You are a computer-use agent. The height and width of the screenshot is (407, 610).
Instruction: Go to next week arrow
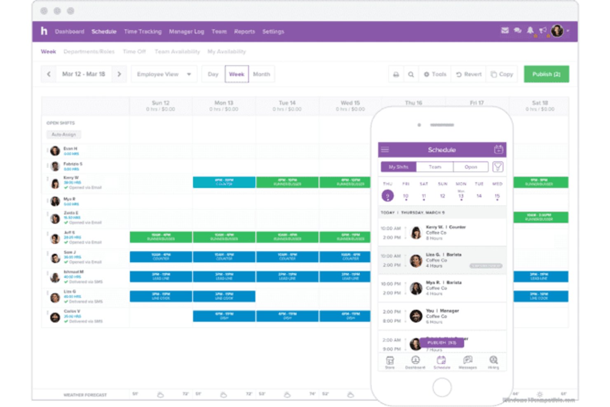[119, 74]
